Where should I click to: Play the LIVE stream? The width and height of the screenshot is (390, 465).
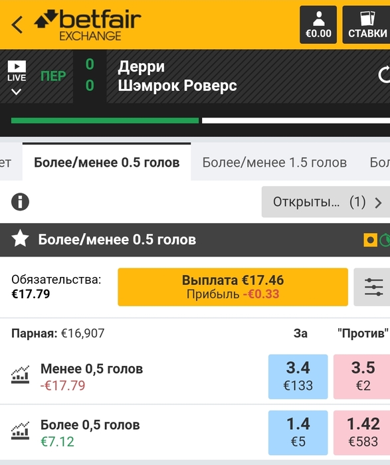(17, 66)
